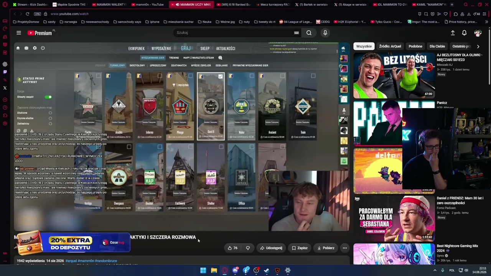Show hidden tray icons chevron
491x276 pixels.
pos(435,270)
